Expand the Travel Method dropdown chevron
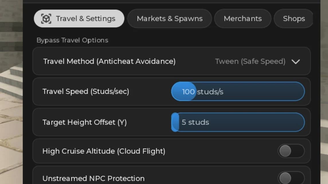Screen dimensions: 328x184 tap(296, 61)
